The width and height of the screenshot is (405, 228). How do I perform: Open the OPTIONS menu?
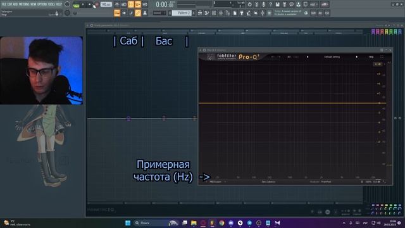coord(42,4)
